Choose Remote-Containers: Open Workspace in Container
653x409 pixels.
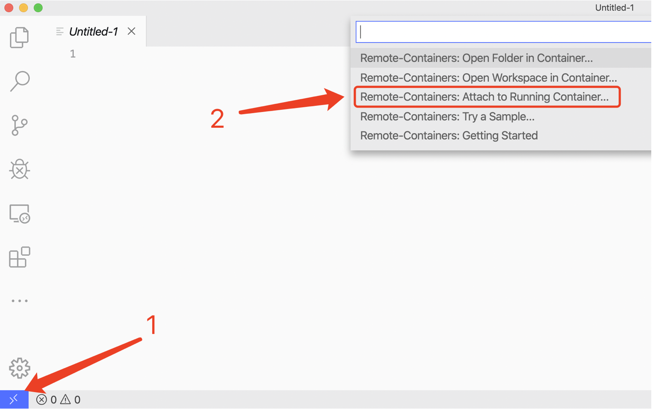point(501,77)
